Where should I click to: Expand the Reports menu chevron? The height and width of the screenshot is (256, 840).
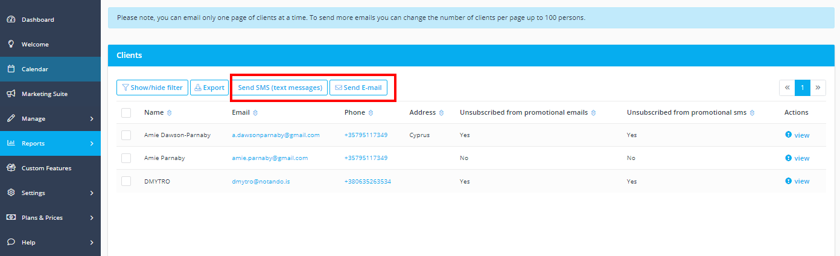click(92, 144)
